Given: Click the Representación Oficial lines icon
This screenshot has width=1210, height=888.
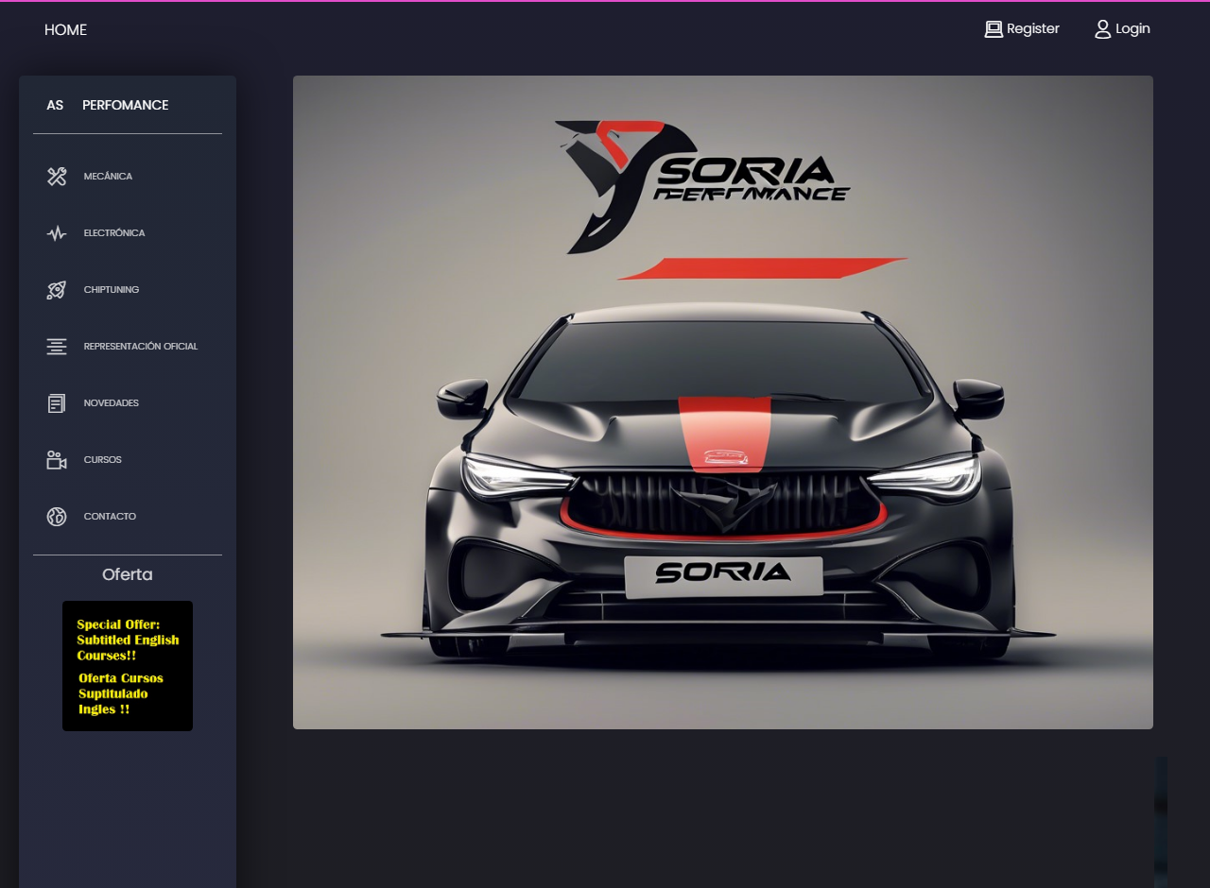Looking at the screenshot, I should point(57,347).
